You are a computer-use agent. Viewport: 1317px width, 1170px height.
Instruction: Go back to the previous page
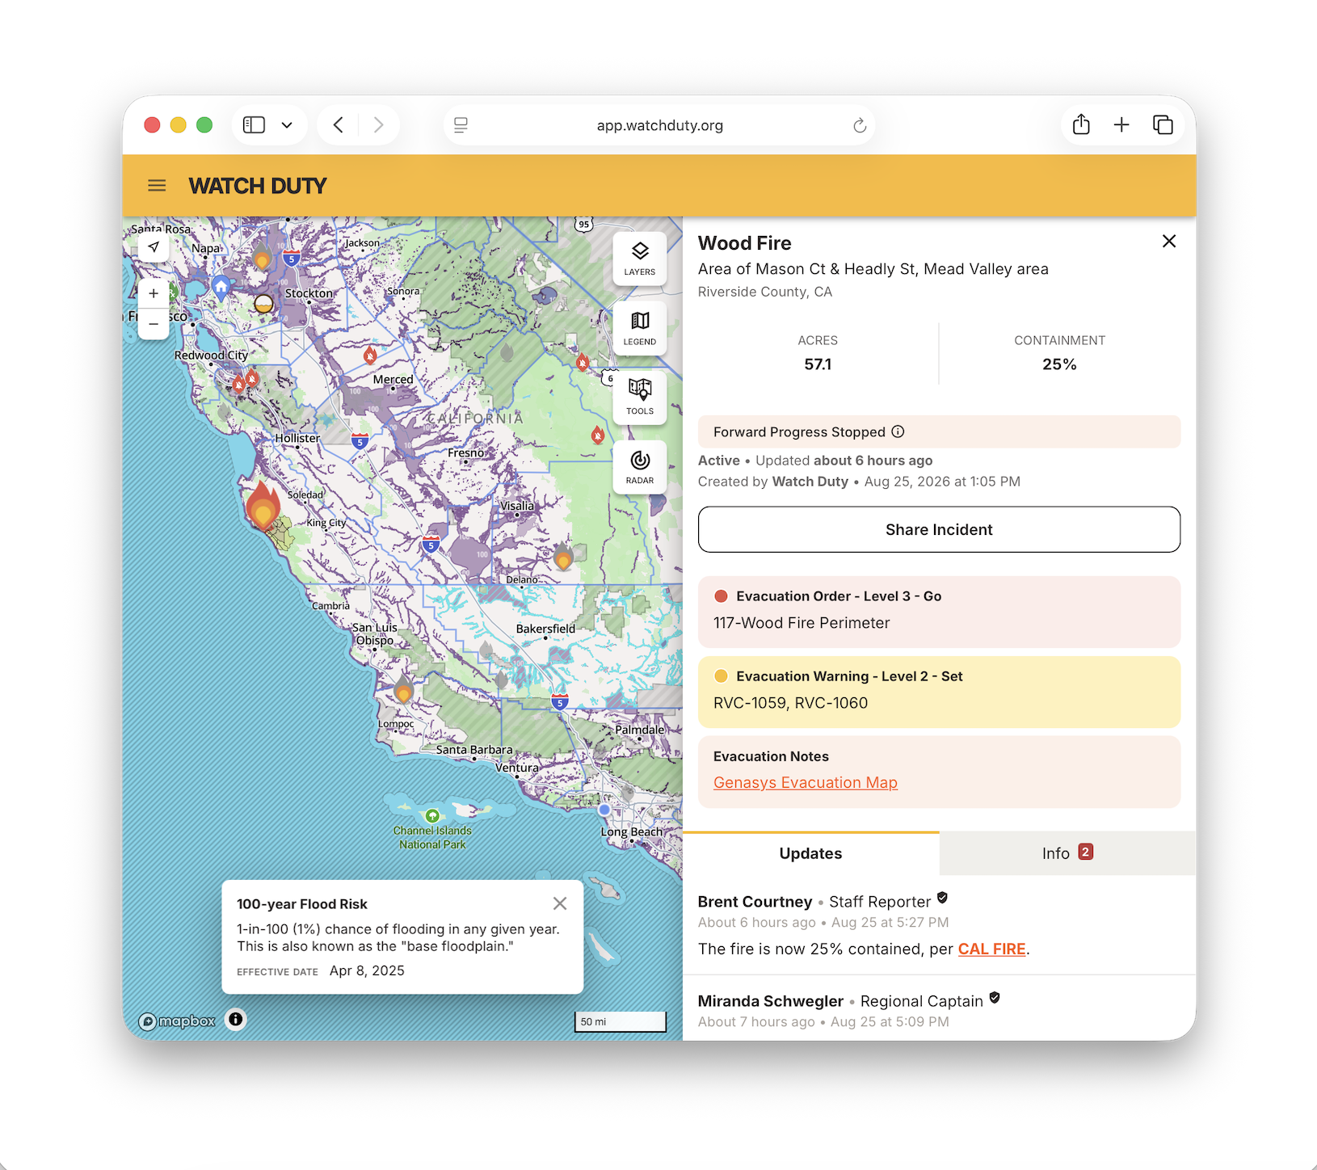click(339, 125)
